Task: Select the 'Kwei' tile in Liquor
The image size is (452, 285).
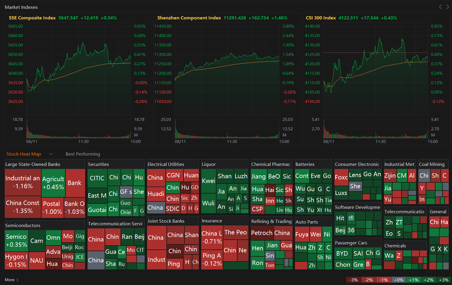Action: tap(208, 181)
